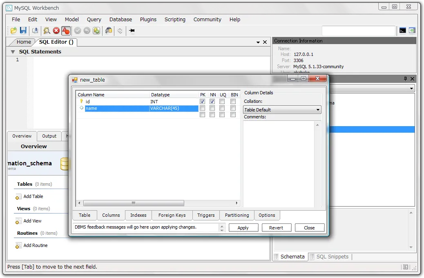Click the red X stop query icon
This screenshot has height=278, width=424.
56,31
